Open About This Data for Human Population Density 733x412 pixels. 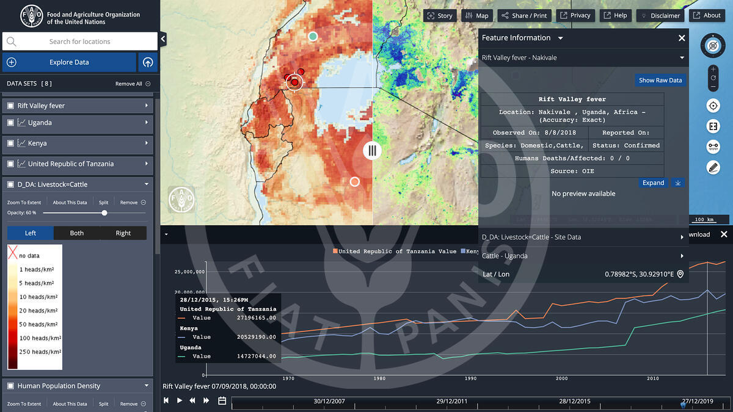tap(70, 404)
